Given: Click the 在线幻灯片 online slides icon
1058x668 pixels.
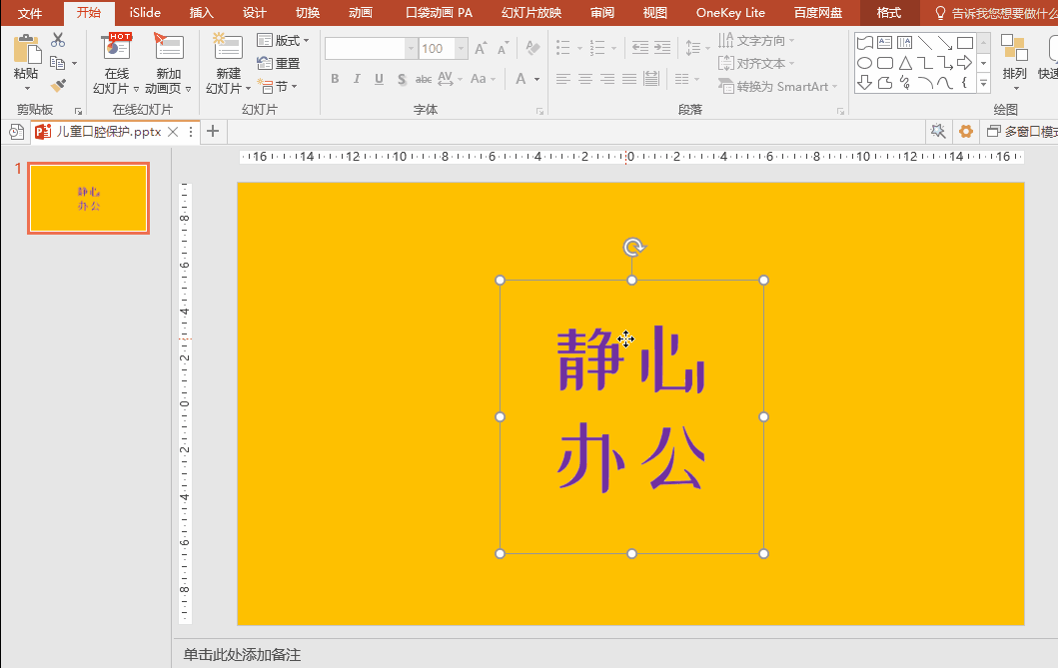Looking at the screenshot, I should pyautogui.click(x=116, y=48).
